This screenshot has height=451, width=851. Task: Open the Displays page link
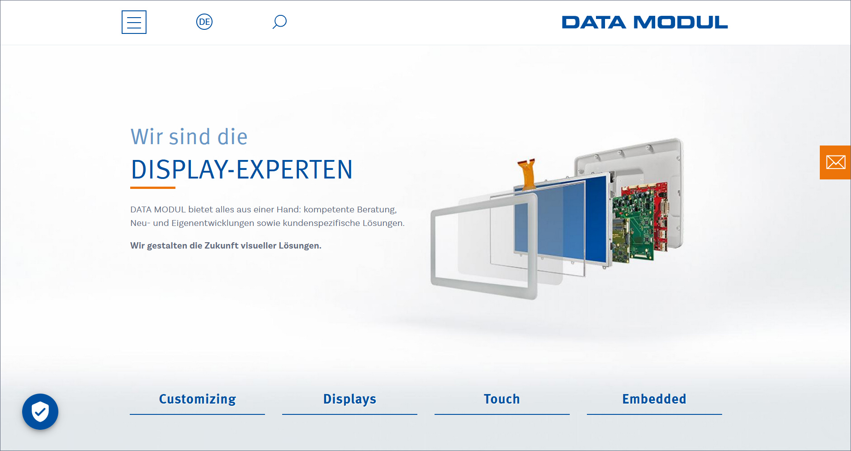click(x=349, y=399)
